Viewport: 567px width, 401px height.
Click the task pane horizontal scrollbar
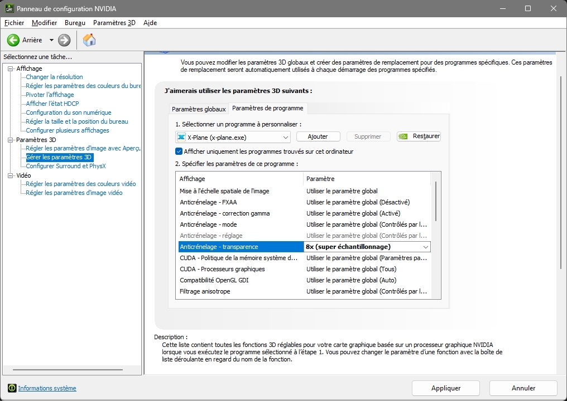coord(68,370)
